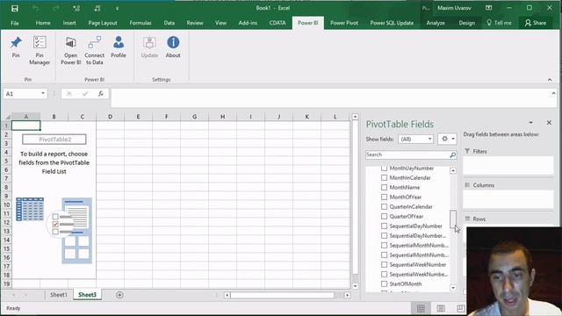Viewport: 562px width, 316px height.
Task: Open the Tools gear dropdown arrow
Action: (x=453, y=139)
